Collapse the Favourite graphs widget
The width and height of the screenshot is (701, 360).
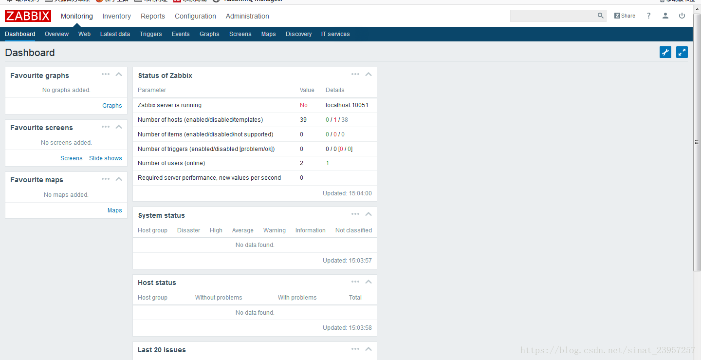(119, 75)
